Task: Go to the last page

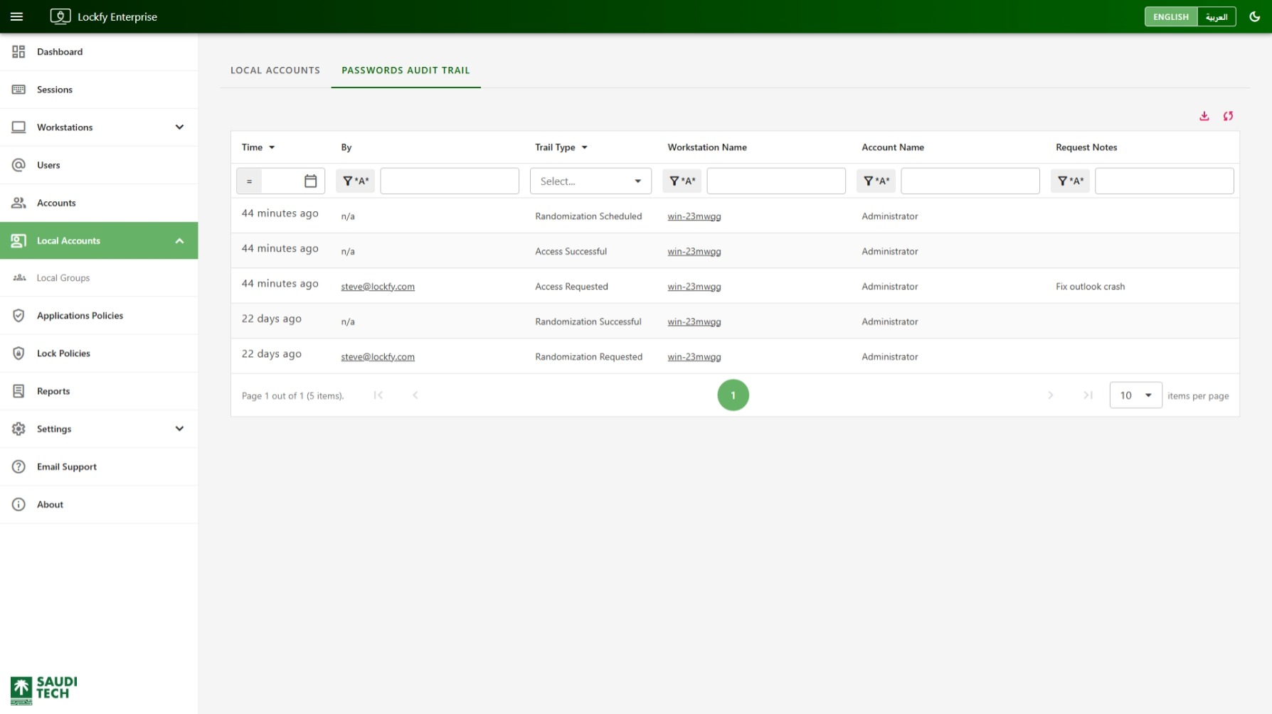Action: [1088, 395]
